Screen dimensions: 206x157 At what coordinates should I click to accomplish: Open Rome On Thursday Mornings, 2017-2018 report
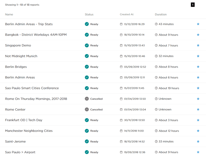point(36,99)
